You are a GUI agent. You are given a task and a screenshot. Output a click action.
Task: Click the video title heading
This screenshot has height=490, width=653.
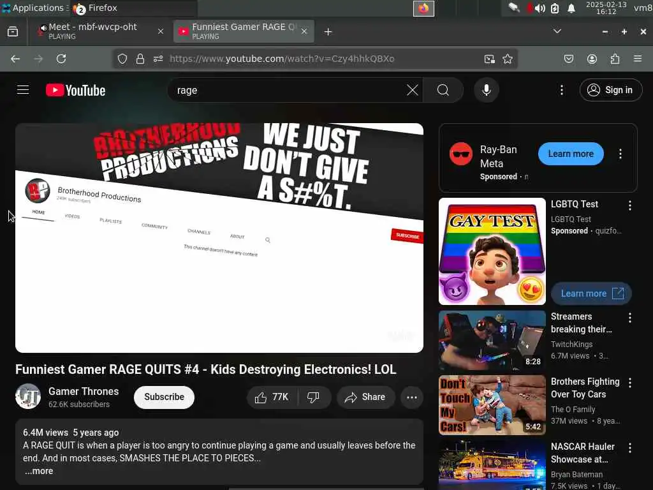(206, 369)
